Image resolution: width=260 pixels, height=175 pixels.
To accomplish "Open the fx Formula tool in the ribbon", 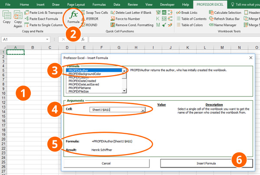I will point(74,17).
